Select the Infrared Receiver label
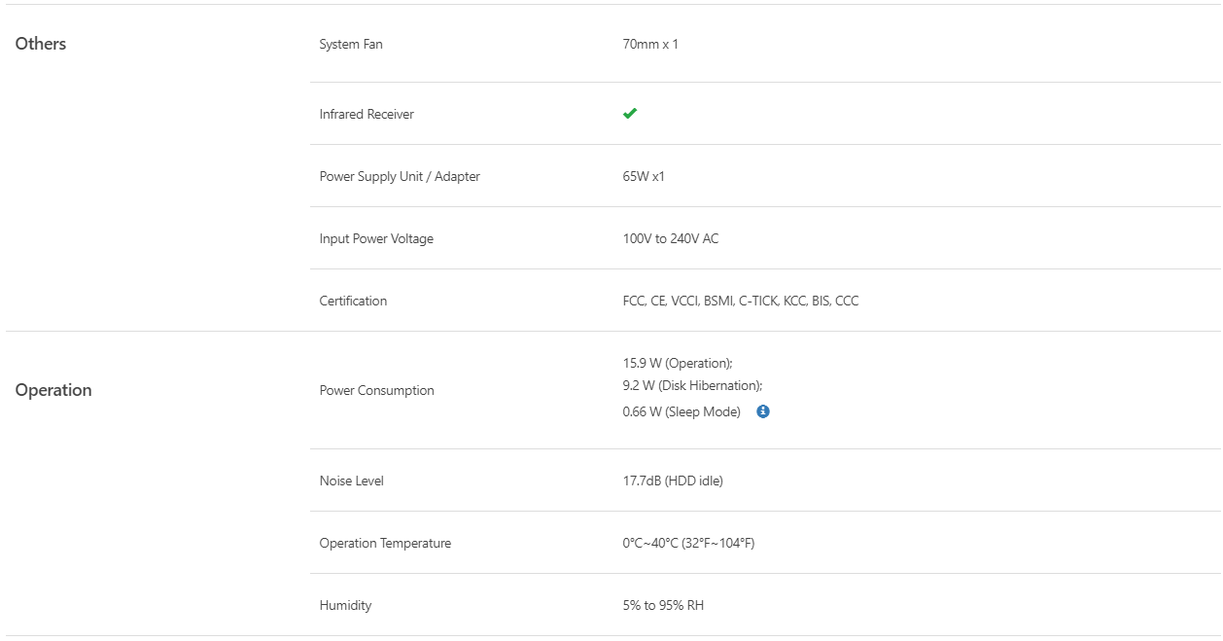 pos(367,114)
